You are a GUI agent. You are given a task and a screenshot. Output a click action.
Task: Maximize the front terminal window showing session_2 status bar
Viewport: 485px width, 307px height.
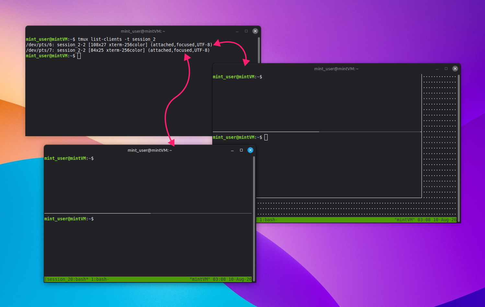click(x=241, y=150)
